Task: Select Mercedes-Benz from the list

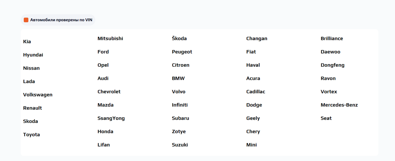Action: [x=339, y=105]
